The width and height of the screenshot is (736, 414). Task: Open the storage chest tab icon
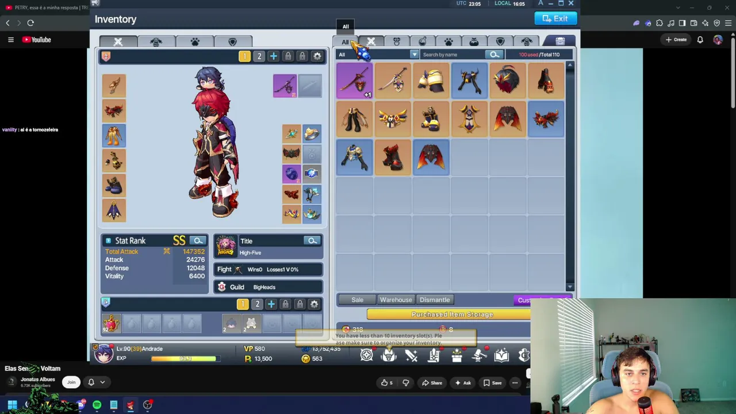560,41
